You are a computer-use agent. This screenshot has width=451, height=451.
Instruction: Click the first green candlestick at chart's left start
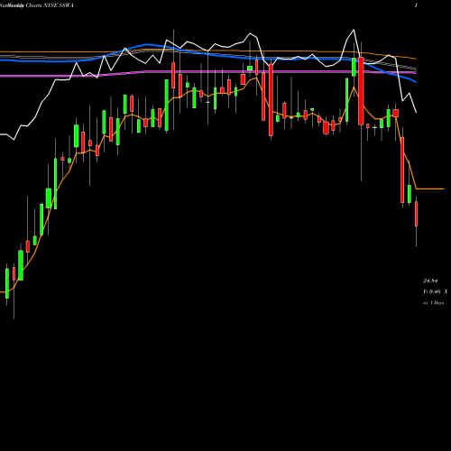(x=7, y=283)
